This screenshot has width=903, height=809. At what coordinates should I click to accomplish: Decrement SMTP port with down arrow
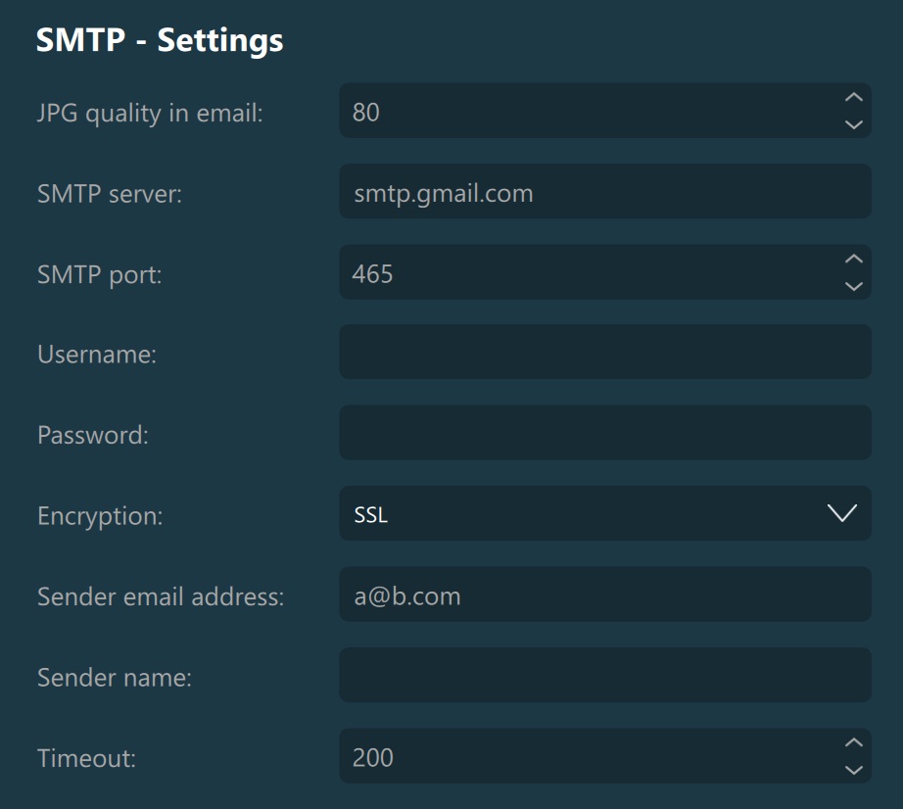pyautogui.click(x=853, y=286)
